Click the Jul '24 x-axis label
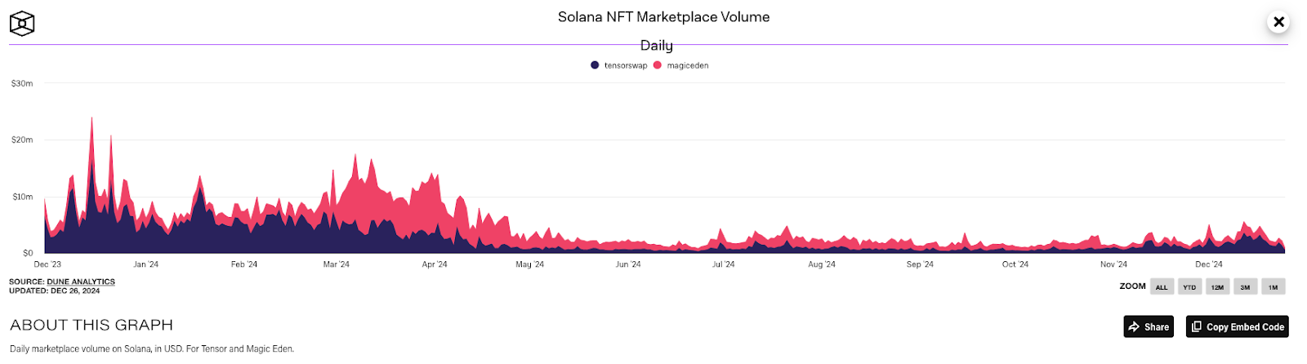This screenshot has width=1307, height=364. [723, 264]
